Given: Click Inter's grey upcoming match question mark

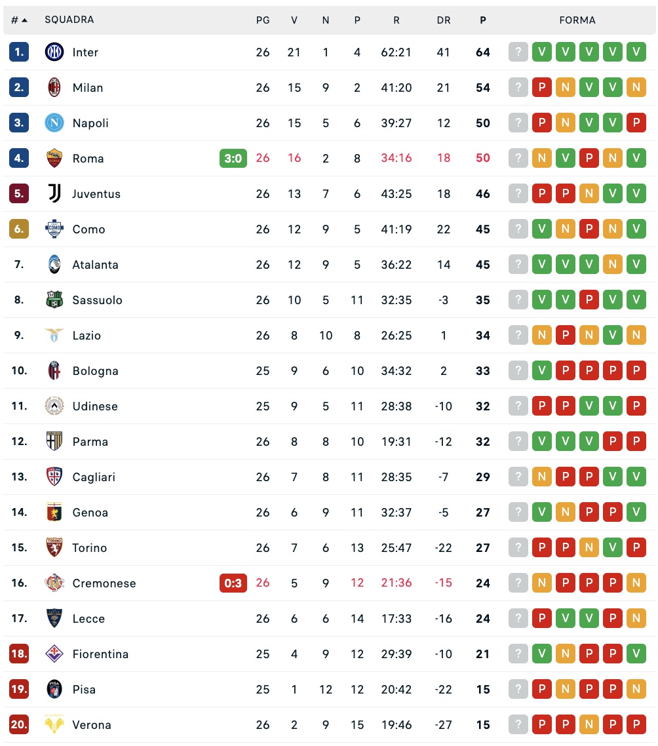Looking at the screenshot, I should tap(518, 52).
